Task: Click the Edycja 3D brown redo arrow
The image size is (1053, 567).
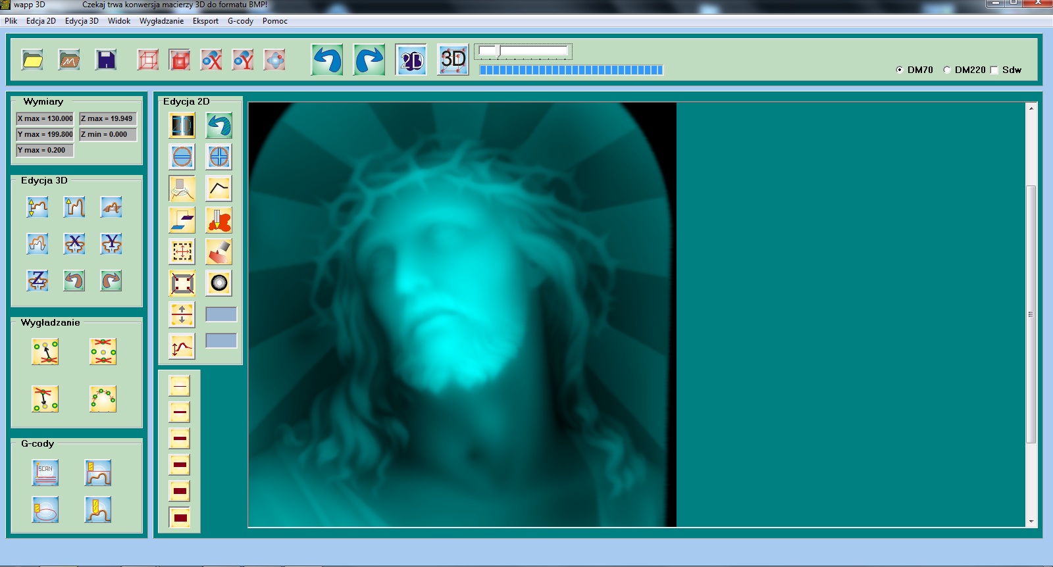Action: [x=111, y=281]
